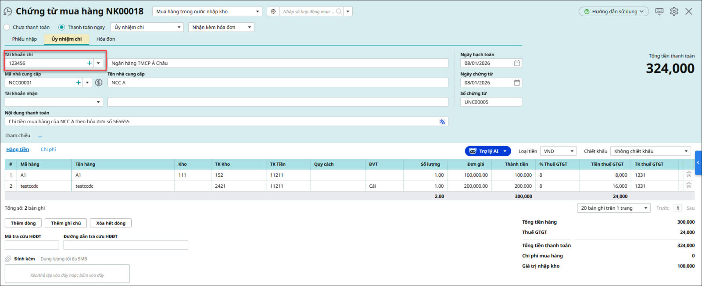
Task: Expand the Loại tiền VND dropdown
Action: 572,151
